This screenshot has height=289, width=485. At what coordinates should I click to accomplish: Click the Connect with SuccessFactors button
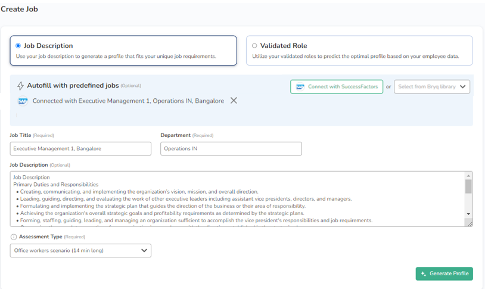[337, 87]
